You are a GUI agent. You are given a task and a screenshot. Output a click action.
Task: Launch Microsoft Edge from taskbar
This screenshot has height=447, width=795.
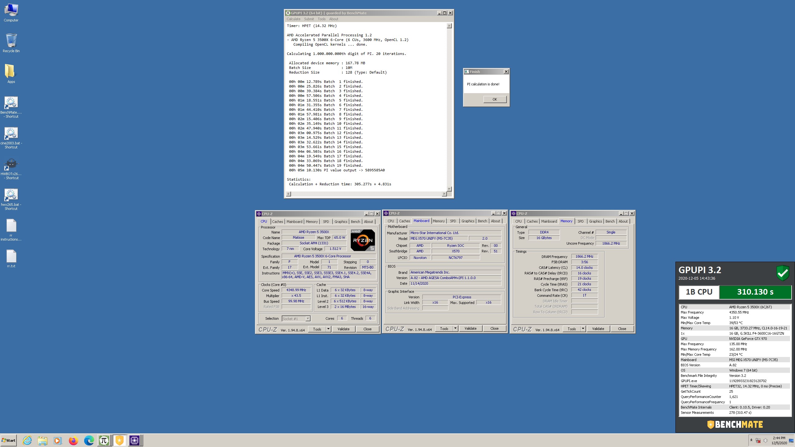(x=89, y=440)
